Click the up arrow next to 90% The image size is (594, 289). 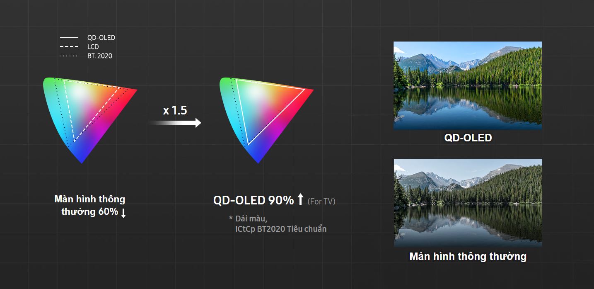pyautogui.click(x=301, y=199)
